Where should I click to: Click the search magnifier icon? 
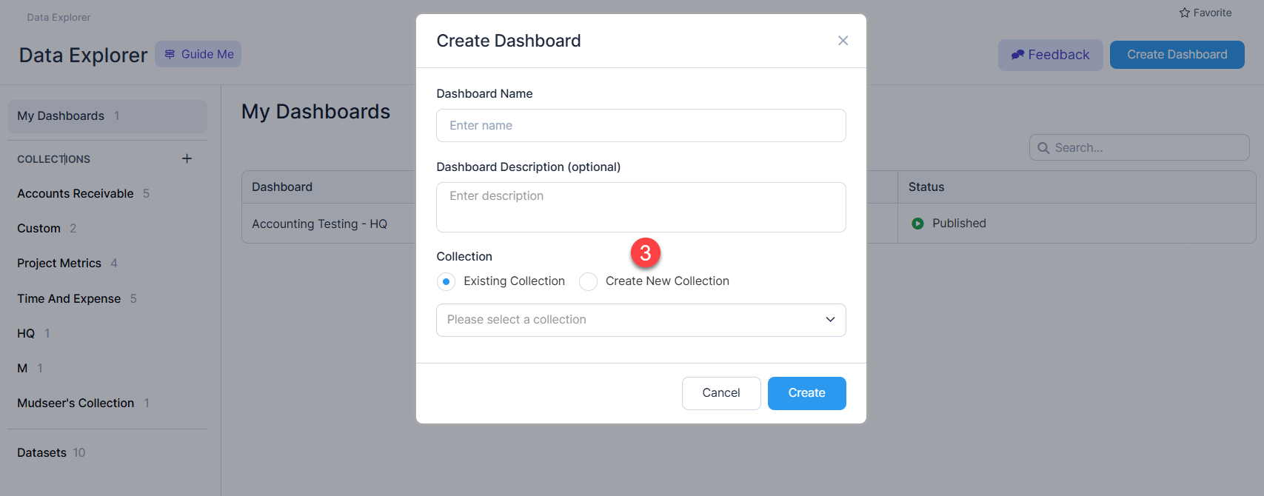click(1043, 148)
